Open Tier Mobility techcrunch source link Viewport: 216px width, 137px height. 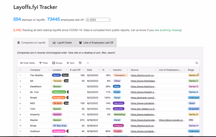[x=143, y=75]
